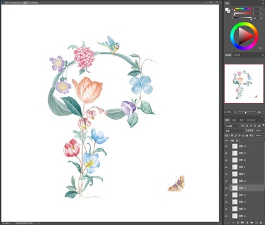This screenshot has width=265, height=225.
Task: Open the Color panel options menu
Action: (263, 3)
